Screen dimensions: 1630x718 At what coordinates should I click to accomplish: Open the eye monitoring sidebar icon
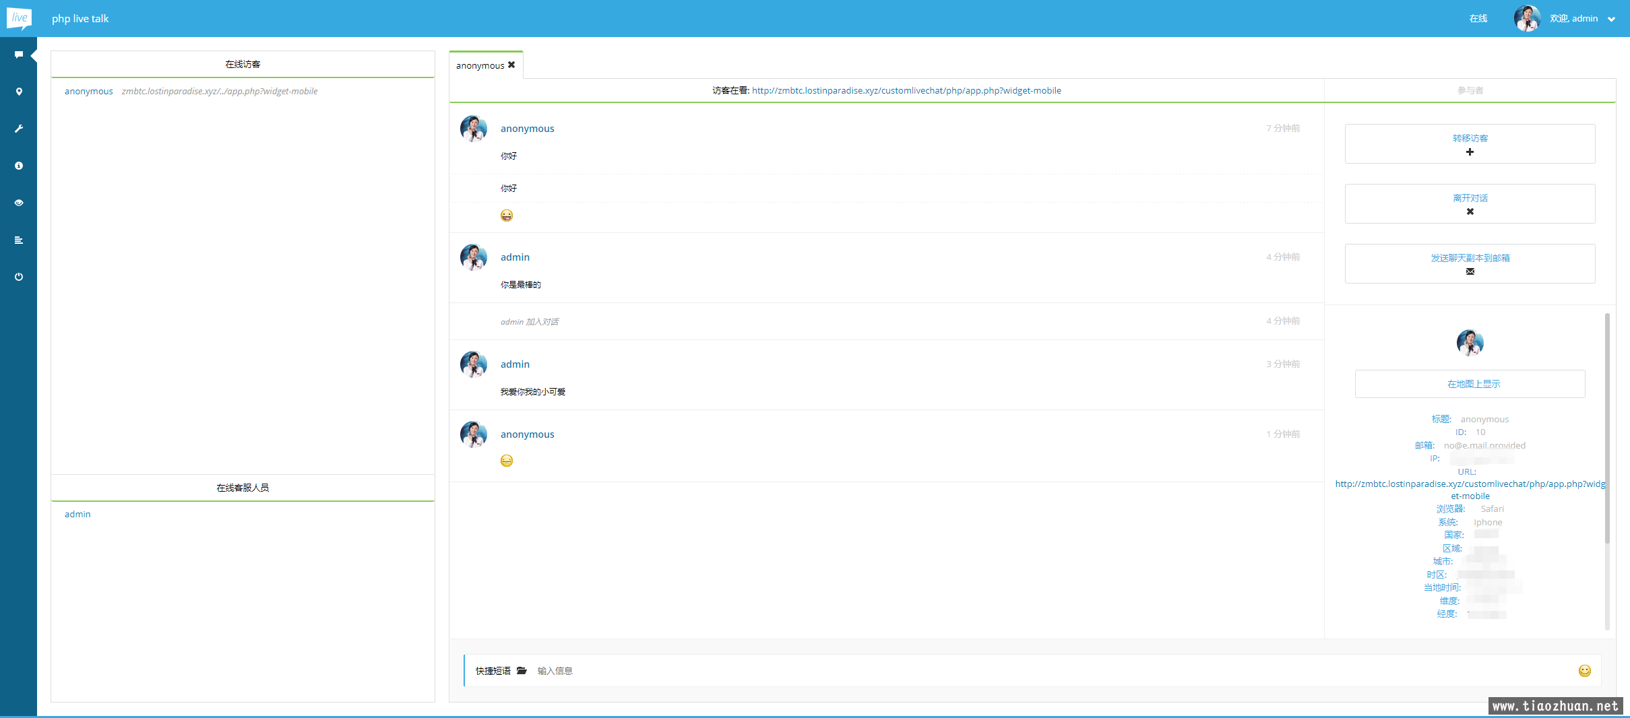pos(19,203)
